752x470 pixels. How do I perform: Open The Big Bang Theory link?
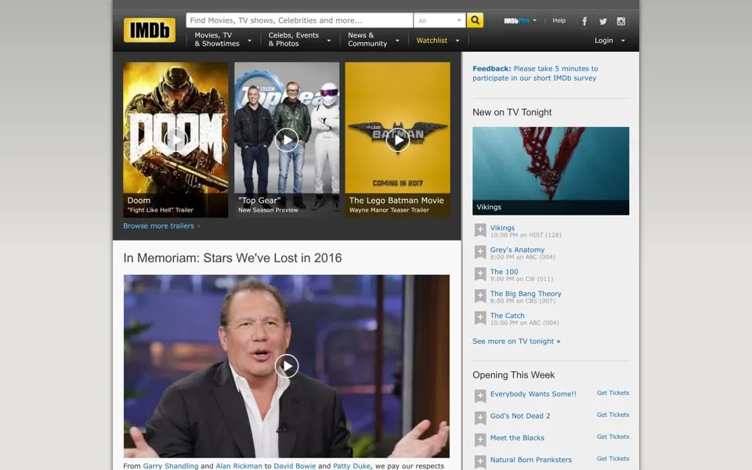tap(526, 294)
